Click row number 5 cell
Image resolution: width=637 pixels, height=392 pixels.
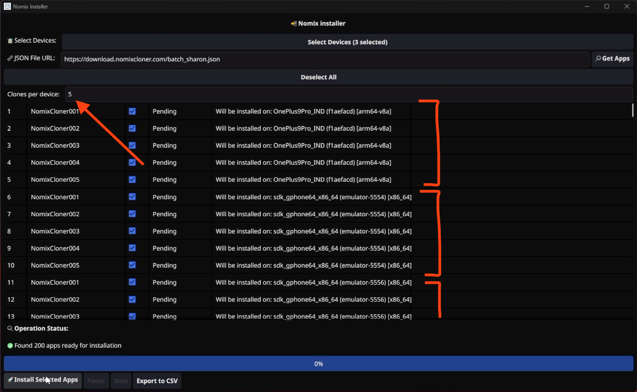point(9,180)
